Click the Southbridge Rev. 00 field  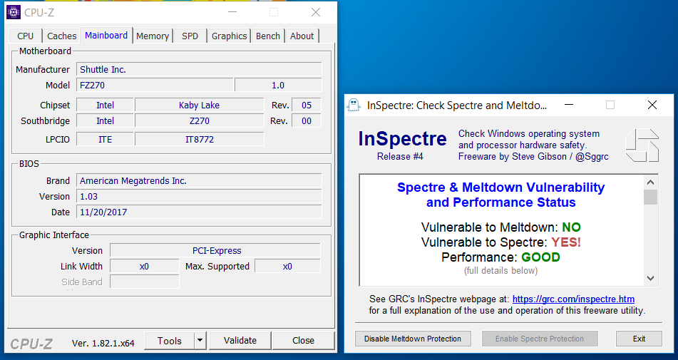coord(307,121)
